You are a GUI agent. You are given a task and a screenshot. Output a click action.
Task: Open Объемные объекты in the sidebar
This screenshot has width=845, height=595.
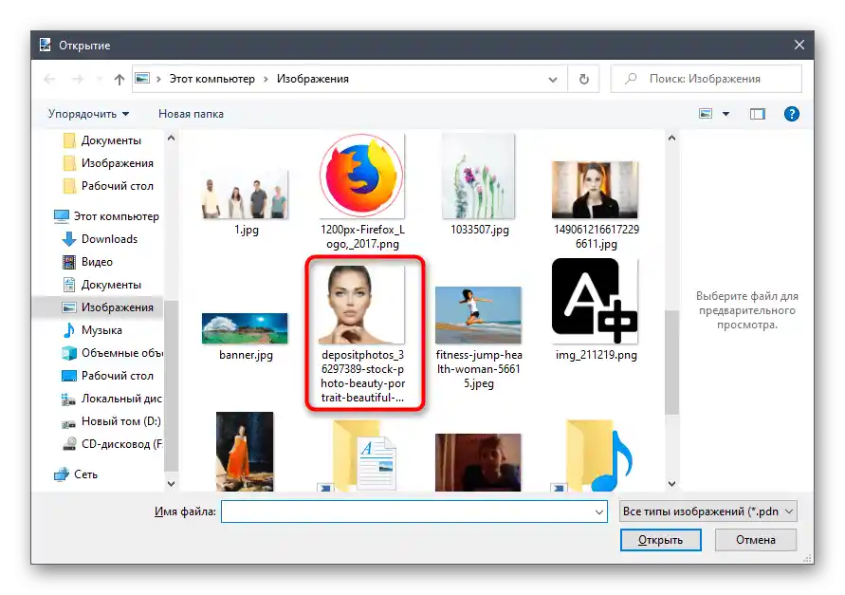click(112, 353)
